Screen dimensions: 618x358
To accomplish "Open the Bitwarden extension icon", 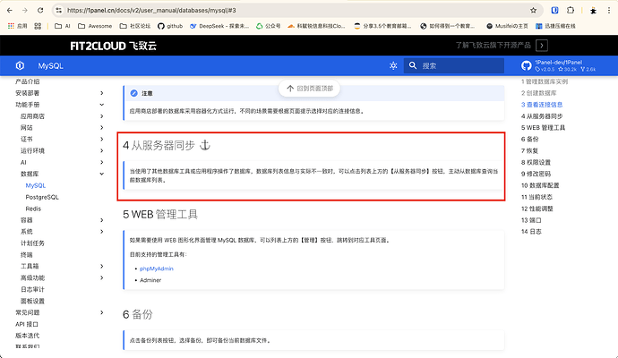I will pos(554,11).
